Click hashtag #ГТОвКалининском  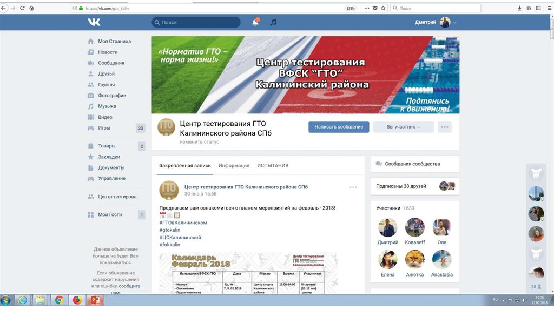(183, 223)
